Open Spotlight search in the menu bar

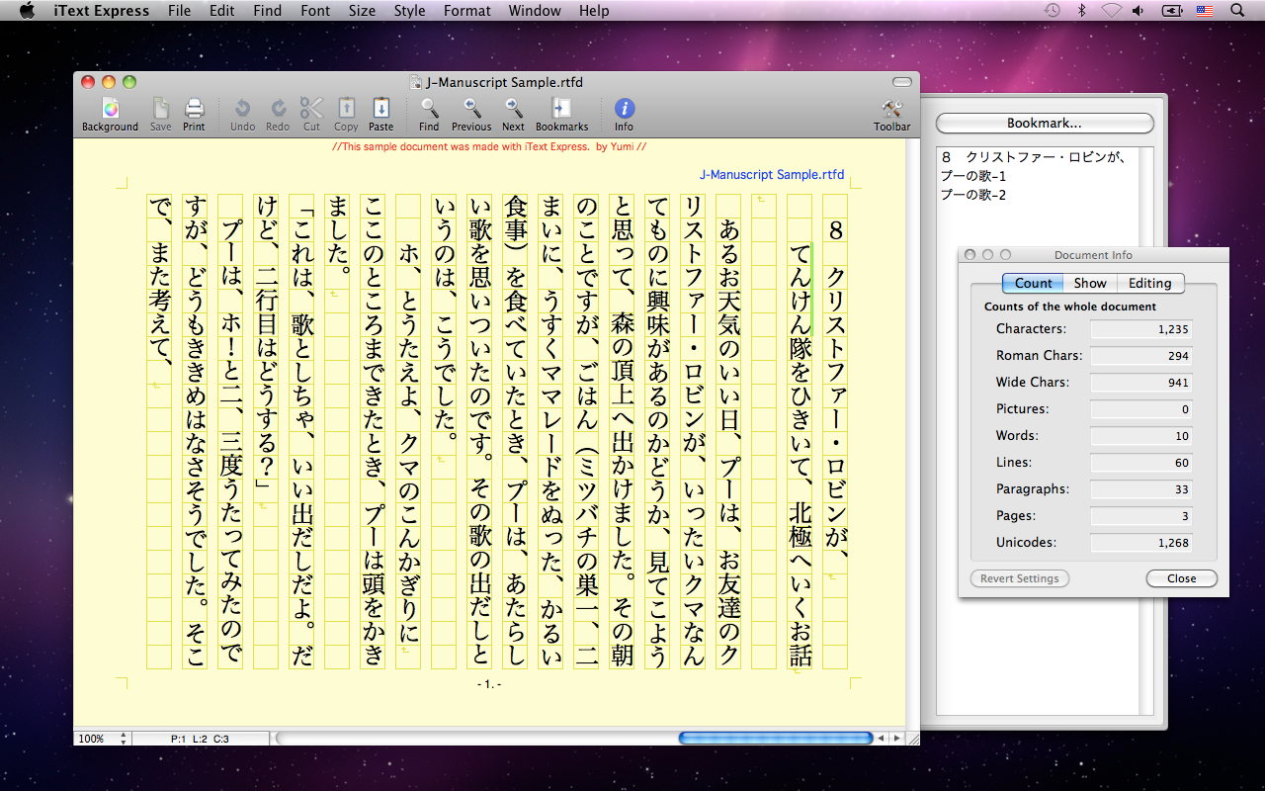tap(1236, 11)
